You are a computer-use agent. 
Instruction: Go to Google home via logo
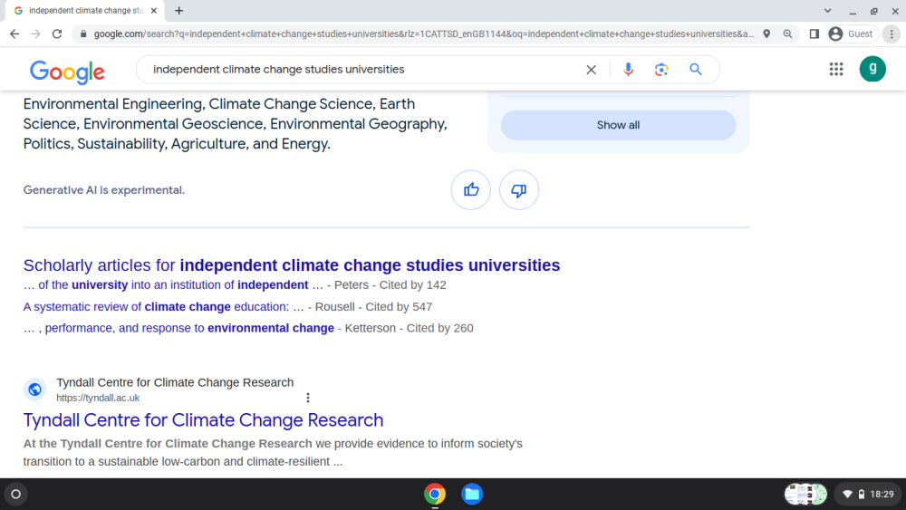tap(67, 72)
